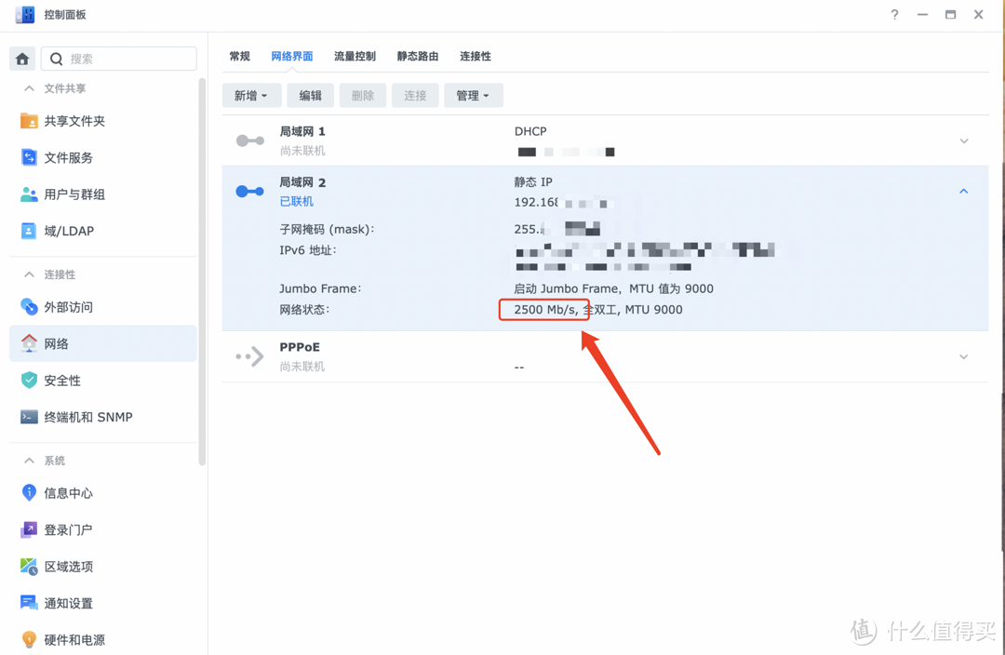
Task: Click the search magnifier icon
Action: [x=57, y=59]
